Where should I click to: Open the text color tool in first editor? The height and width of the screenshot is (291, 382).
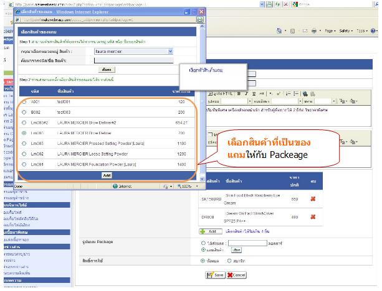pos(343,101)
